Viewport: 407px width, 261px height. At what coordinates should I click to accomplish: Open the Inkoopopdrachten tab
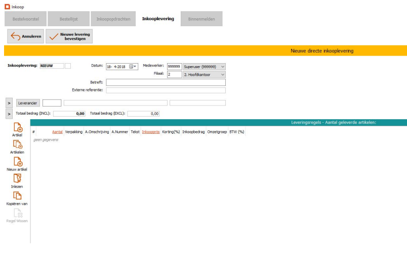coord(113,19)
